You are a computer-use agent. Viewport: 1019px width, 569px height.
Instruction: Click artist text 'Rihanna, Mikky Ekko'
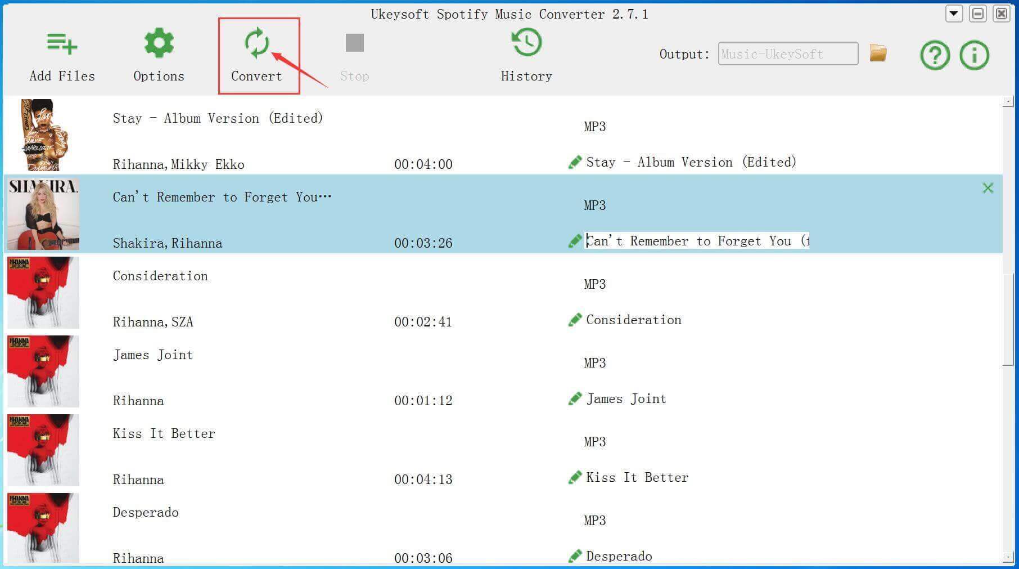(178, 164)
